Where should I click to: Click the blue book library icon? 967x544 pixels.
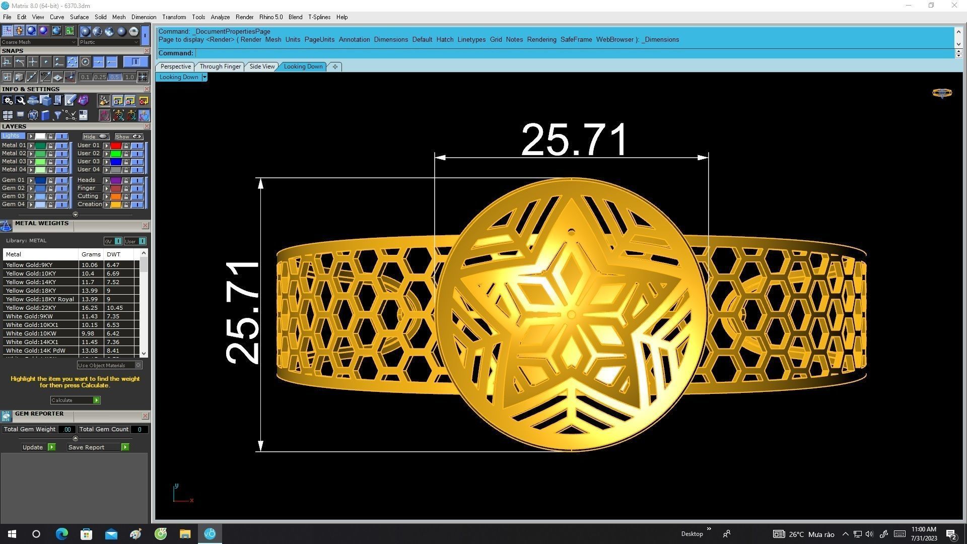(45, 115)
